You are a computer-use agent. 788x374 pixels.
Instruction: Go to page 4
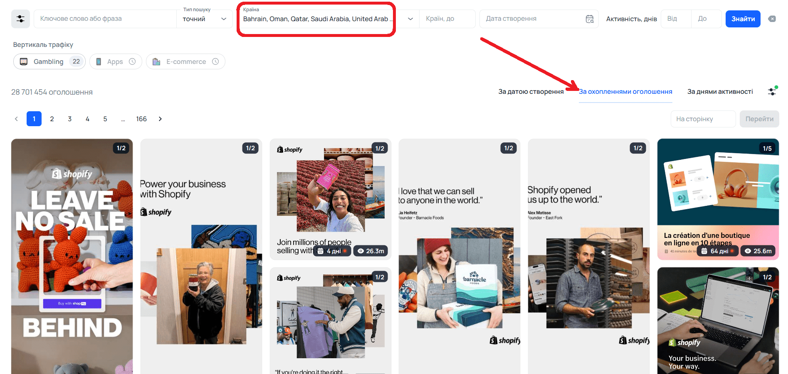tap(87, 119)
